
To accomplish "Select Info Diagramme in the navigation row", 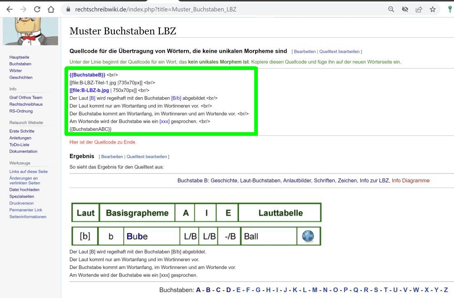I will (x=410, y=180).
